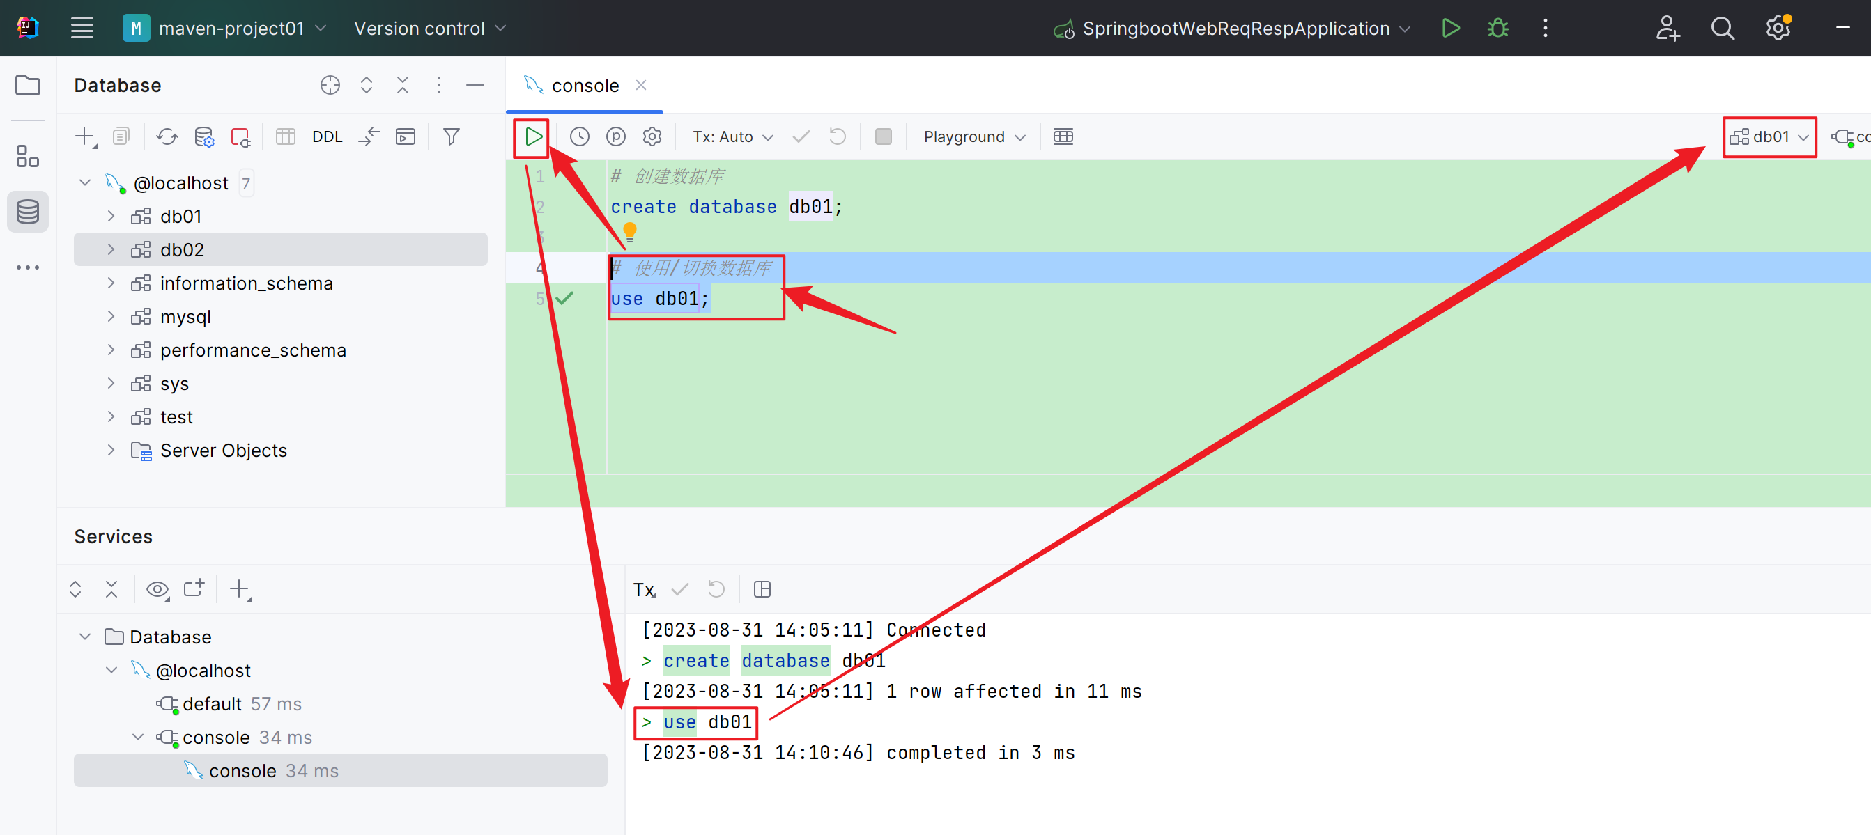The image size is (1871, 835).
Task: Switch to the console editor tab
Action: [585, 86]
